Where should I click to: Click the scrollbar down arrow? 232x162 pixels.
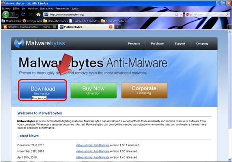pos(230,160)
